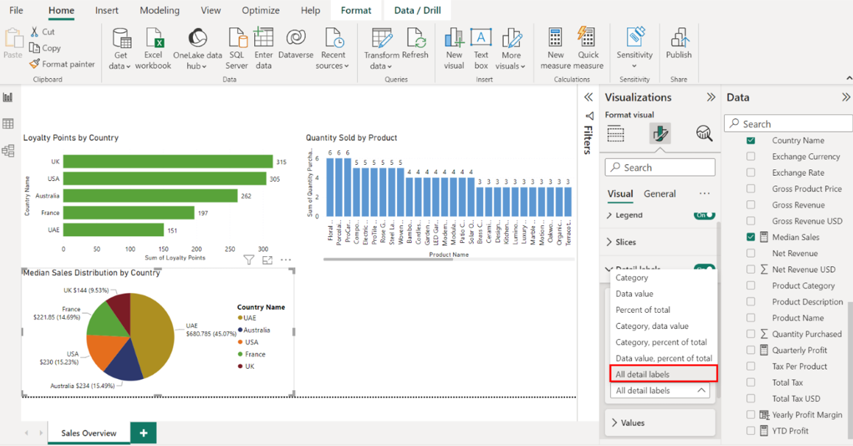This screenshot has width=853, height=446.
Task: Open Model view in left sidebar
Action: tap(8, 151)
